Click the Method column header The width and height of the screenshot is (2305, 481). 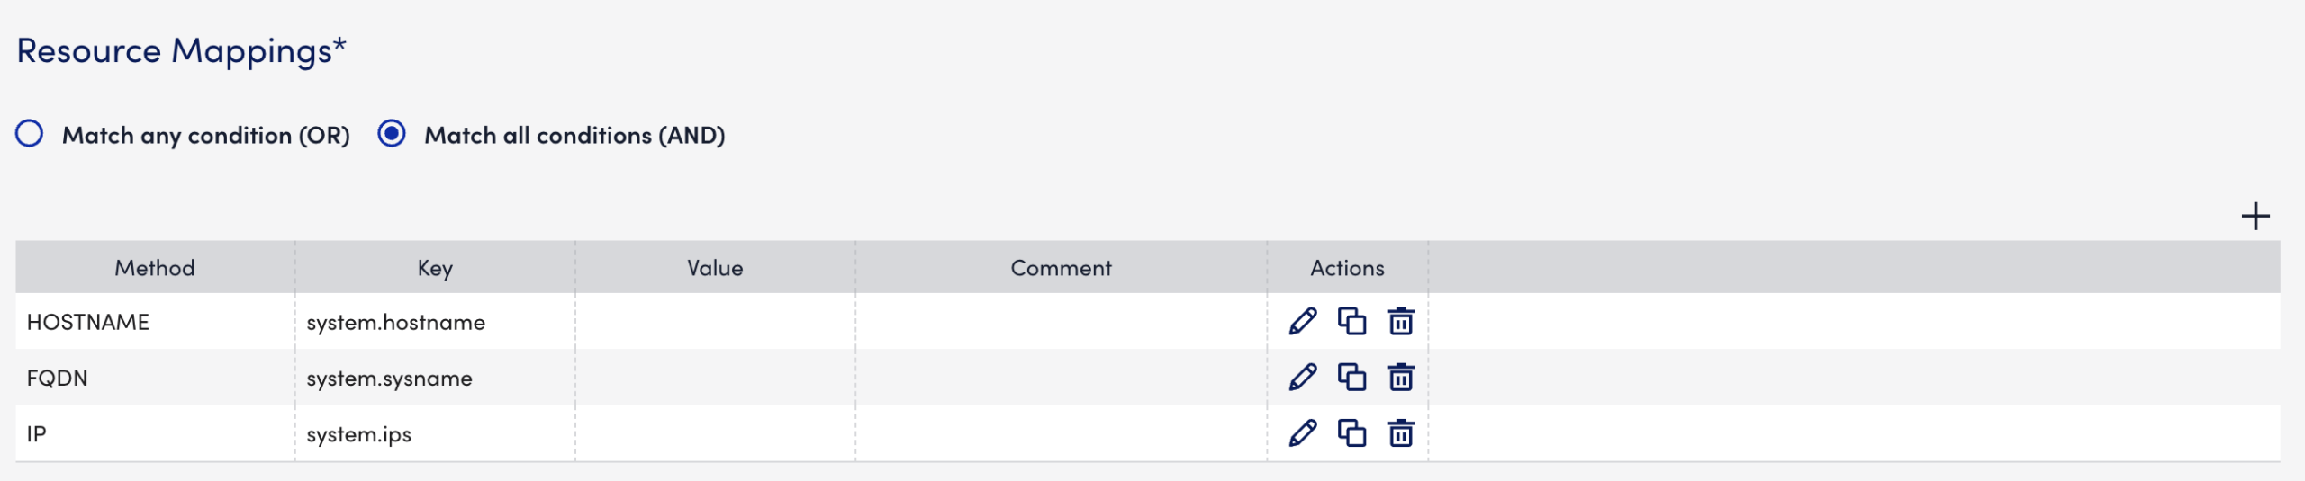pos(155,268)
